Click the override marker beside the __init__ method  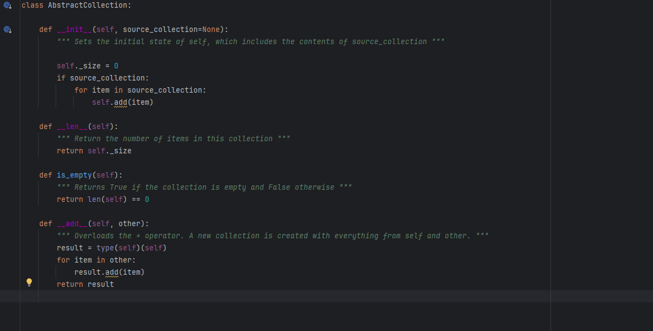(x=7, y=30)
